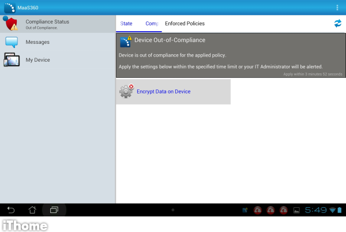
Task: Refresh compliance status with sync icon
Action: click(337, 24)
